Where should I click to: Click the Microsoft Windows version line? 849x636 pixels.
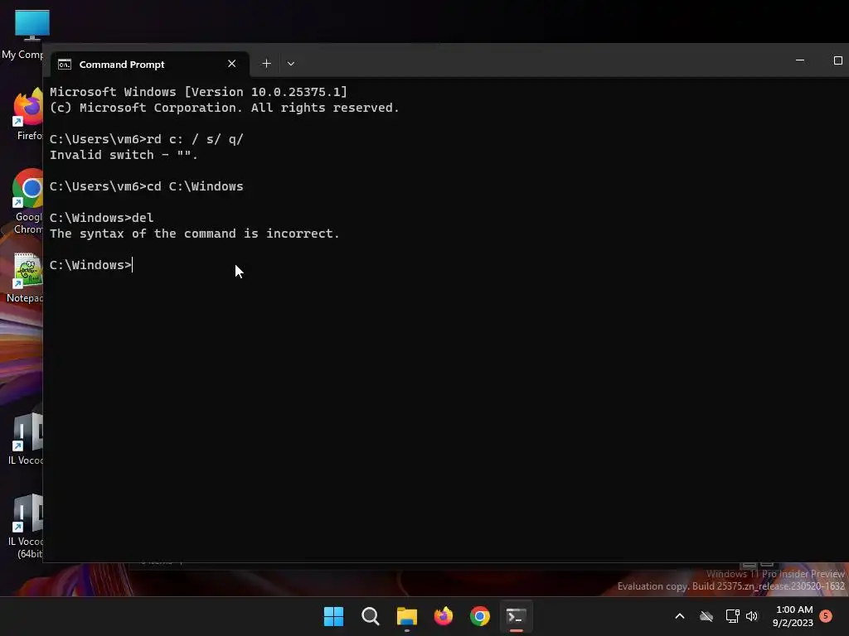coord(198,93)
